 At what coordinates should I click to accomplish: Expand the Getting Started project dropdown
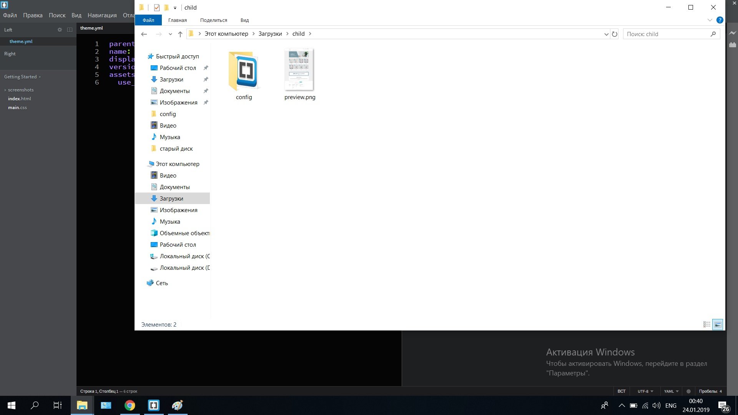click(x=22, y=77)
